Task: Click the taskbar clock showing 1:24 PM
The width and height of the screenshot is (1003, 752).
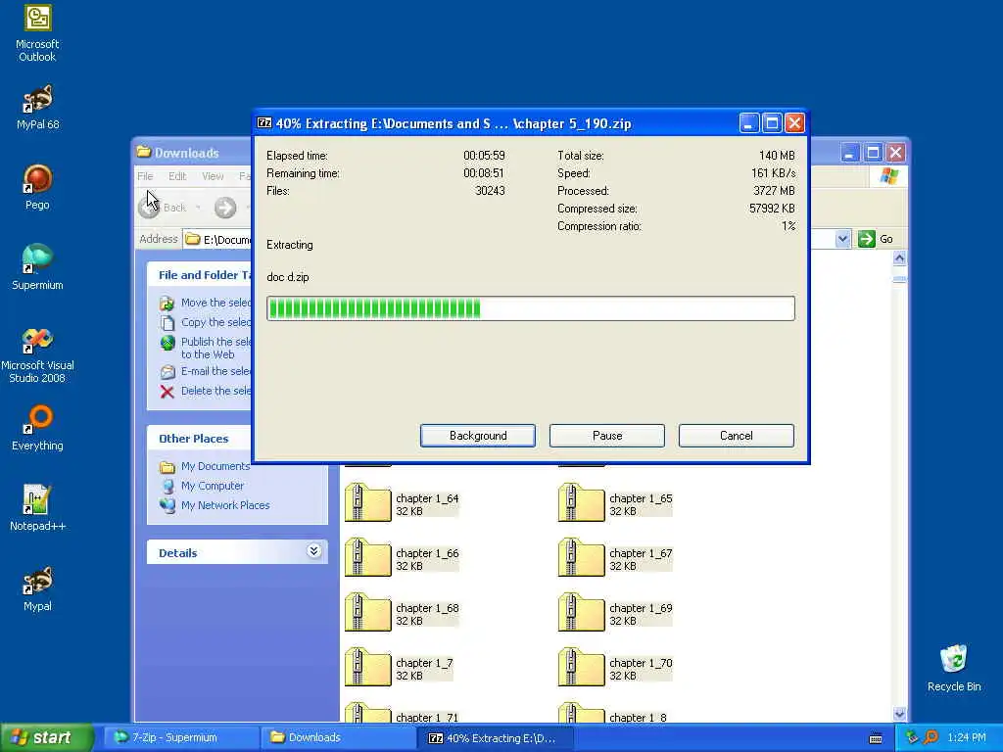Action: coord(967,737)
